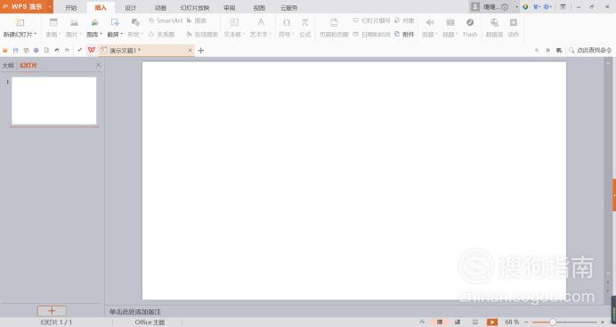Switch to the 大纲 outline pane tab

(x=8, y=65)
